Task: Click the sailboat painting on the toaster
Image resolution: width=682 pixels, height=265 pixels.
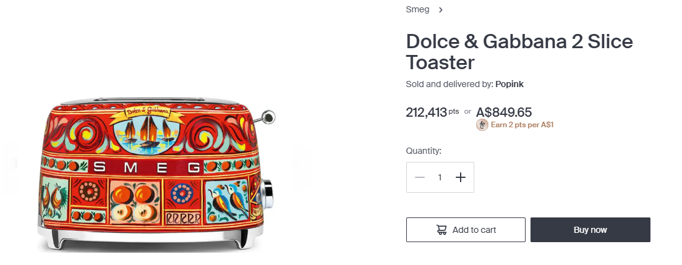Action: [146, 136]
